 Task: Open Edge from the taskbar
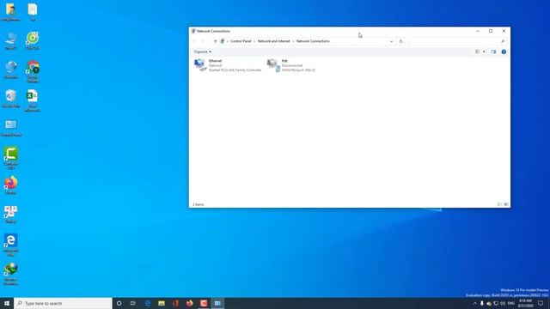(x=148, y=303)
